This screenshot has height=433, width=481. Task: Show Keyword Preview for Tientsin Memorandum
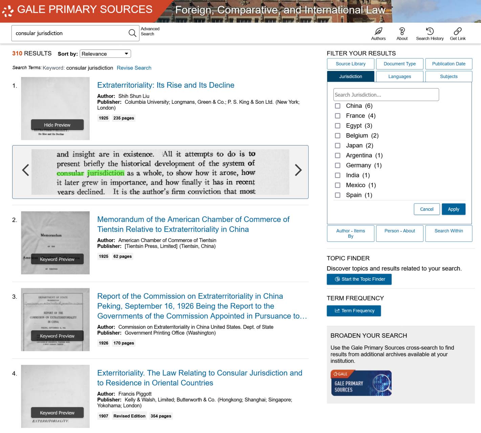57,259
